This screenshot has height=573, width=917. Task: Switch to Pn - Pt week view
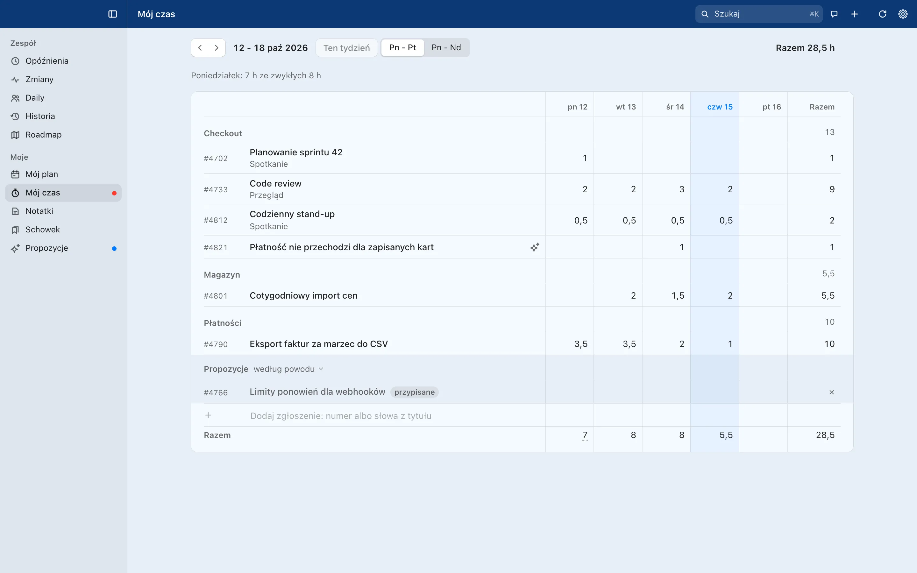(x=402, y=48)
